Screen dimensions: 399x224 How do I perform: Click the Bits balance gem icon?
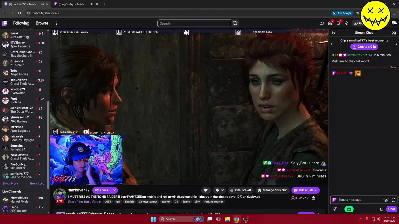click(335, 209)
